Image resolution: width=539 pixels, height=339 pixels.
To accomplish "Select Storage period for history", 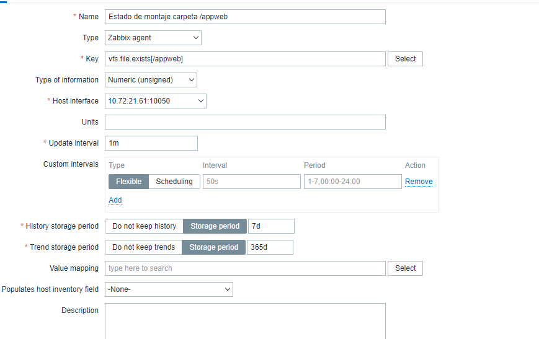I will click(x=215, y=226).
